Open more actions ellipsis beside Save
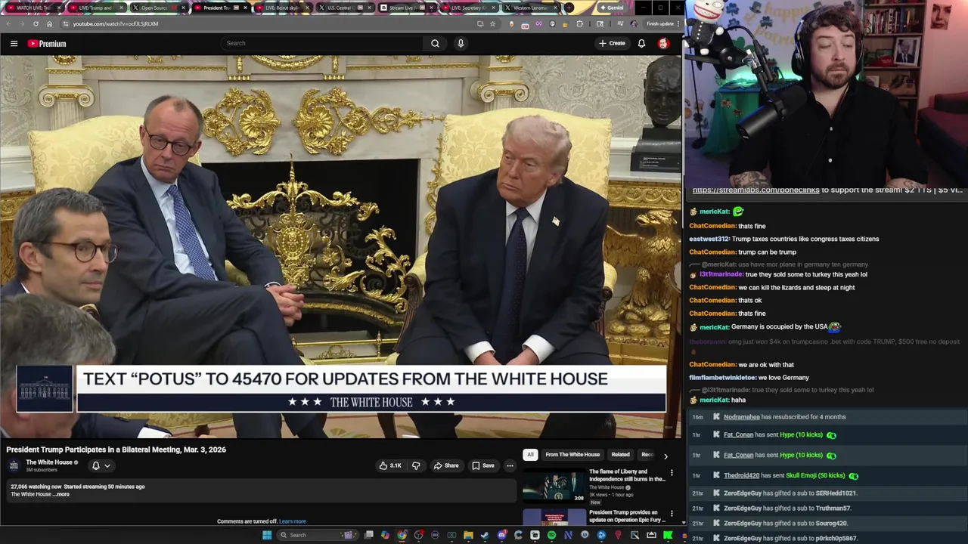Viewport: 968px width, 544px height. pos(510,465)
